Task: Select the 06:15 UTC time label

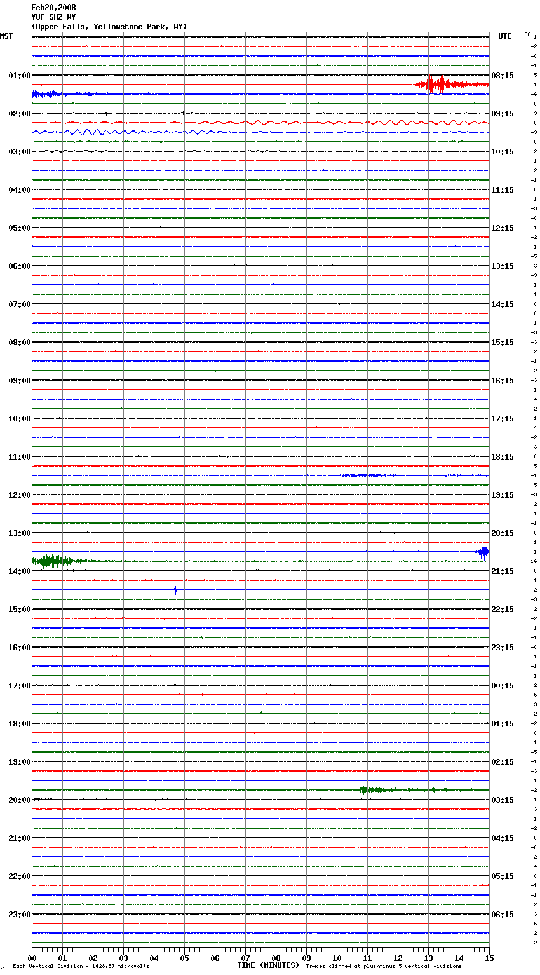Action: (503, 915)
